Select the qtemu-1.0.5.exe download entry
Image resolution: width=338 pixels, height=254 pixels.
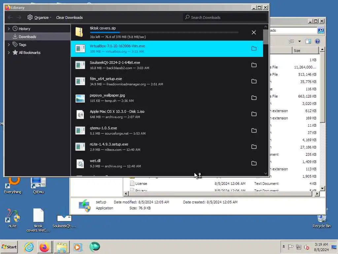click(167, 130)
